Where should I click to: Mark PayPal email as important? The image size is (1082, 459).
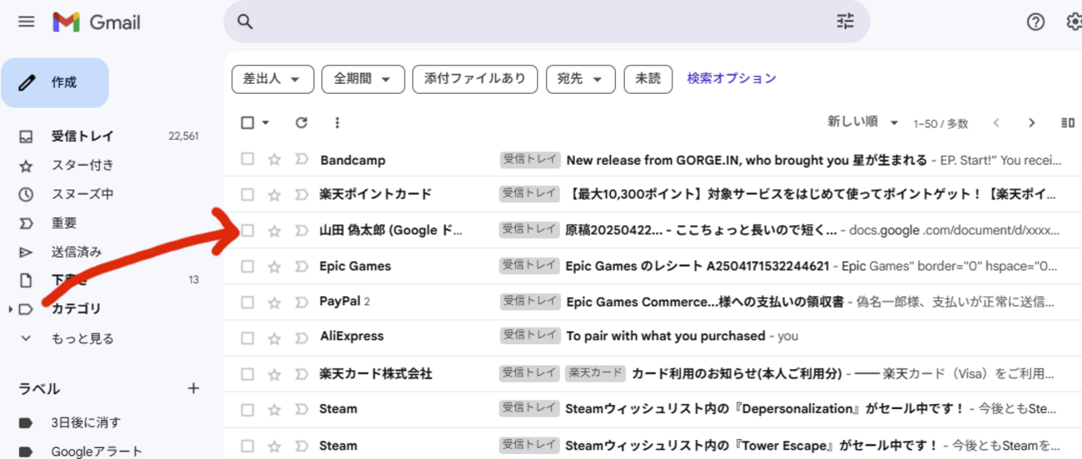pos(301,302)
